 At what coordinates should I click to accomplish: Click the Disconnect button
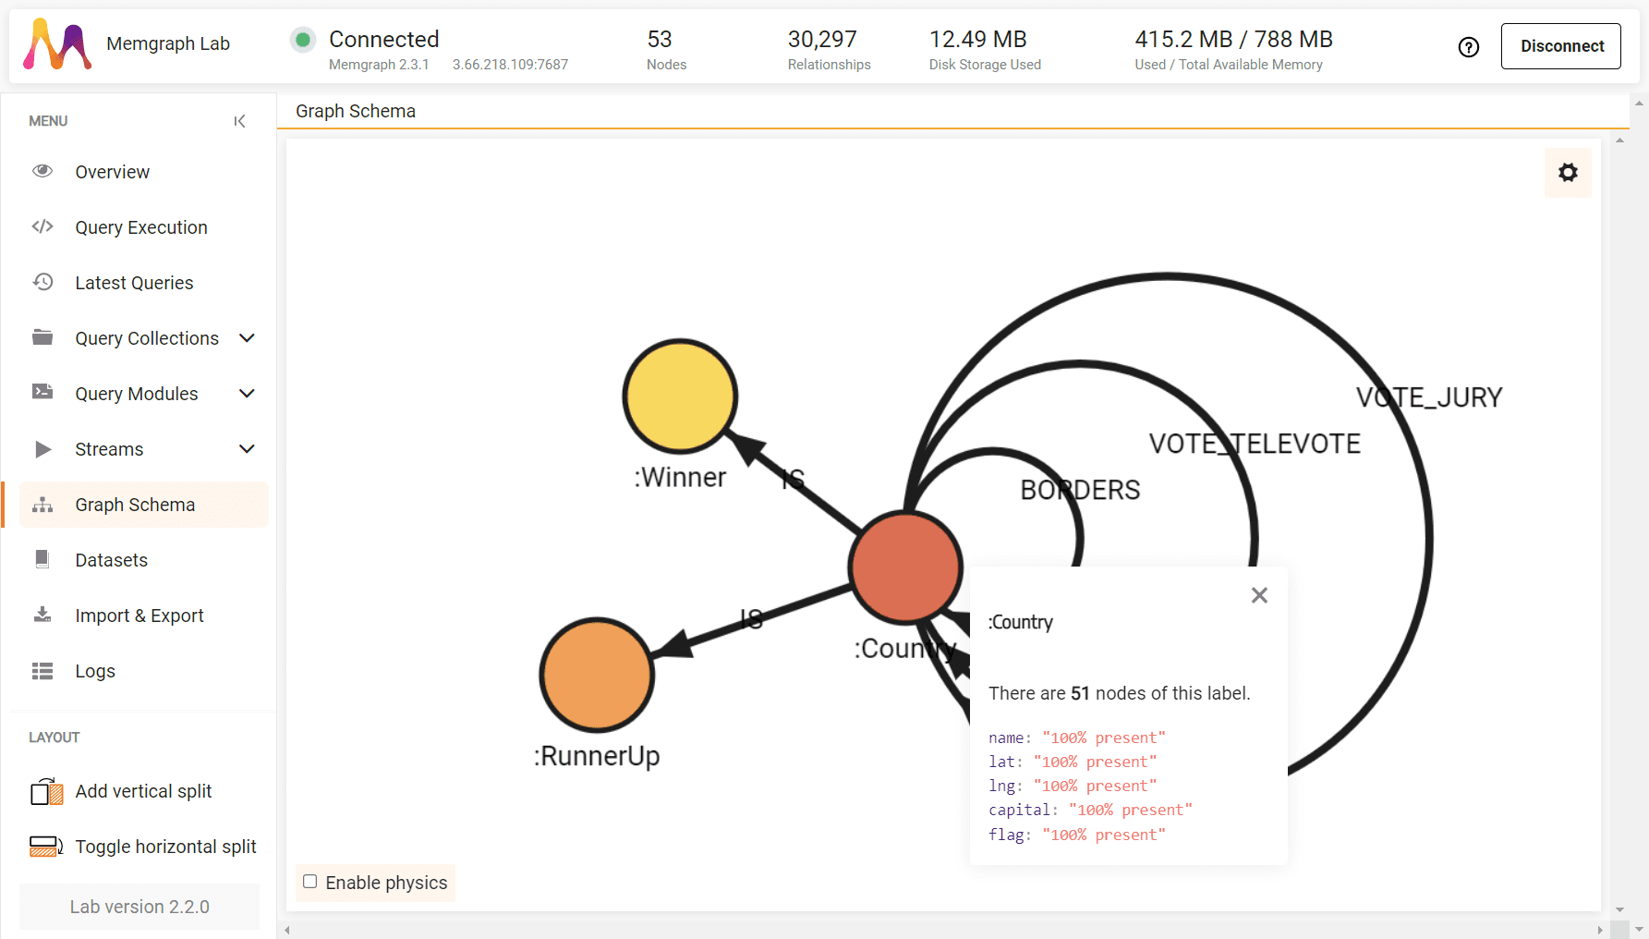[x=1561, y=46]
